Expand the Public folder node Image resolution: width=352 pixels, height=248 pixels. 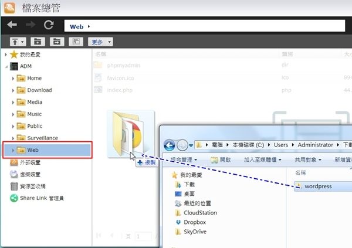coord(13,127)
